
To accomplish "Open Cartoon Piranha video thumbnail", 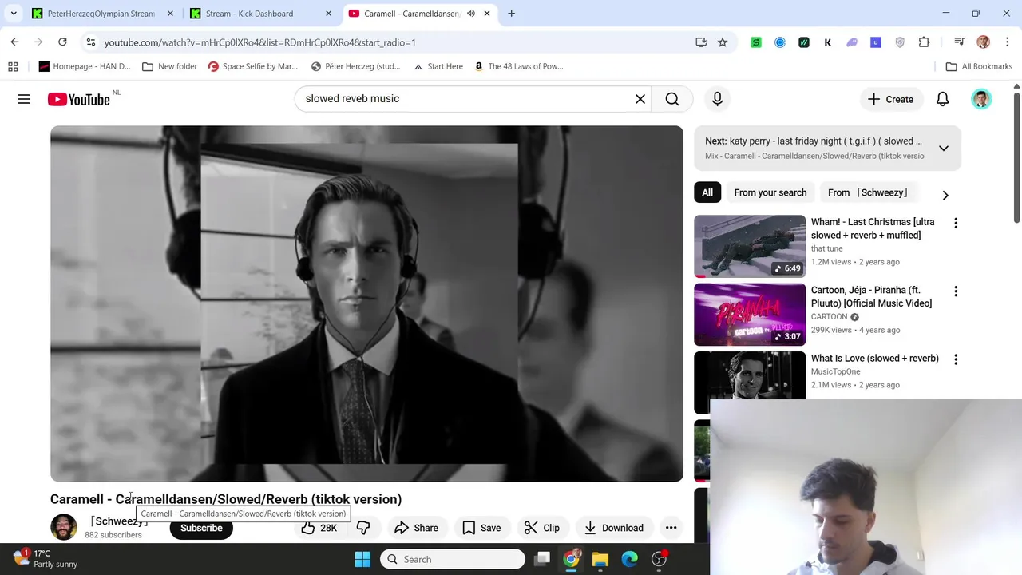I will click(x=750, y=315).
